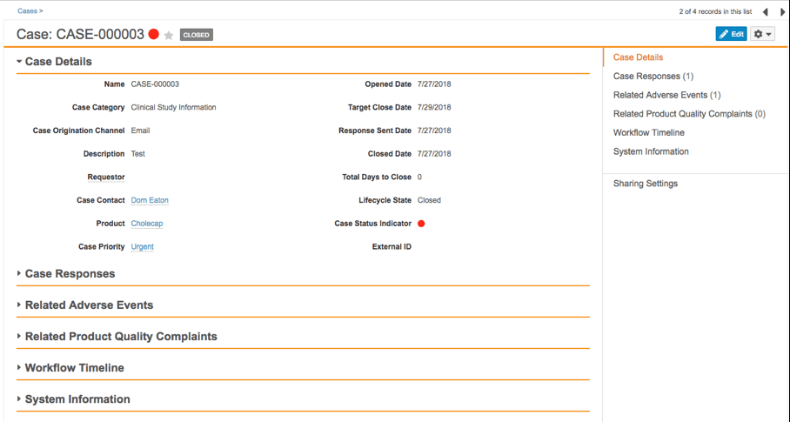Open the Cholecap product link
The width and height of the screenshot is (790, 422).
pos(147,224)
